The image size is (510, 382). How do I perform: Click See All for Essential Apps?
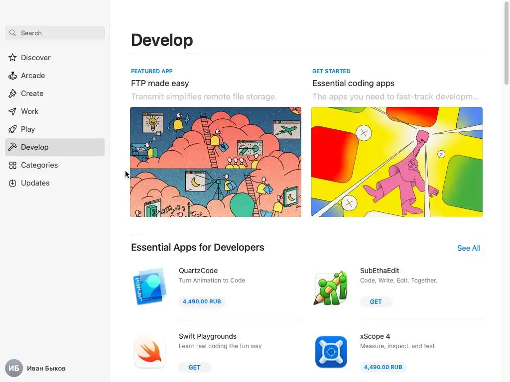point(469,248)
